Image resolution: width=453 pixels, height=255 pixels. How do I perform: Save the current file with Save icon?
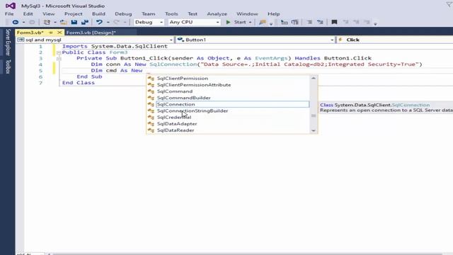coord(74,22)
